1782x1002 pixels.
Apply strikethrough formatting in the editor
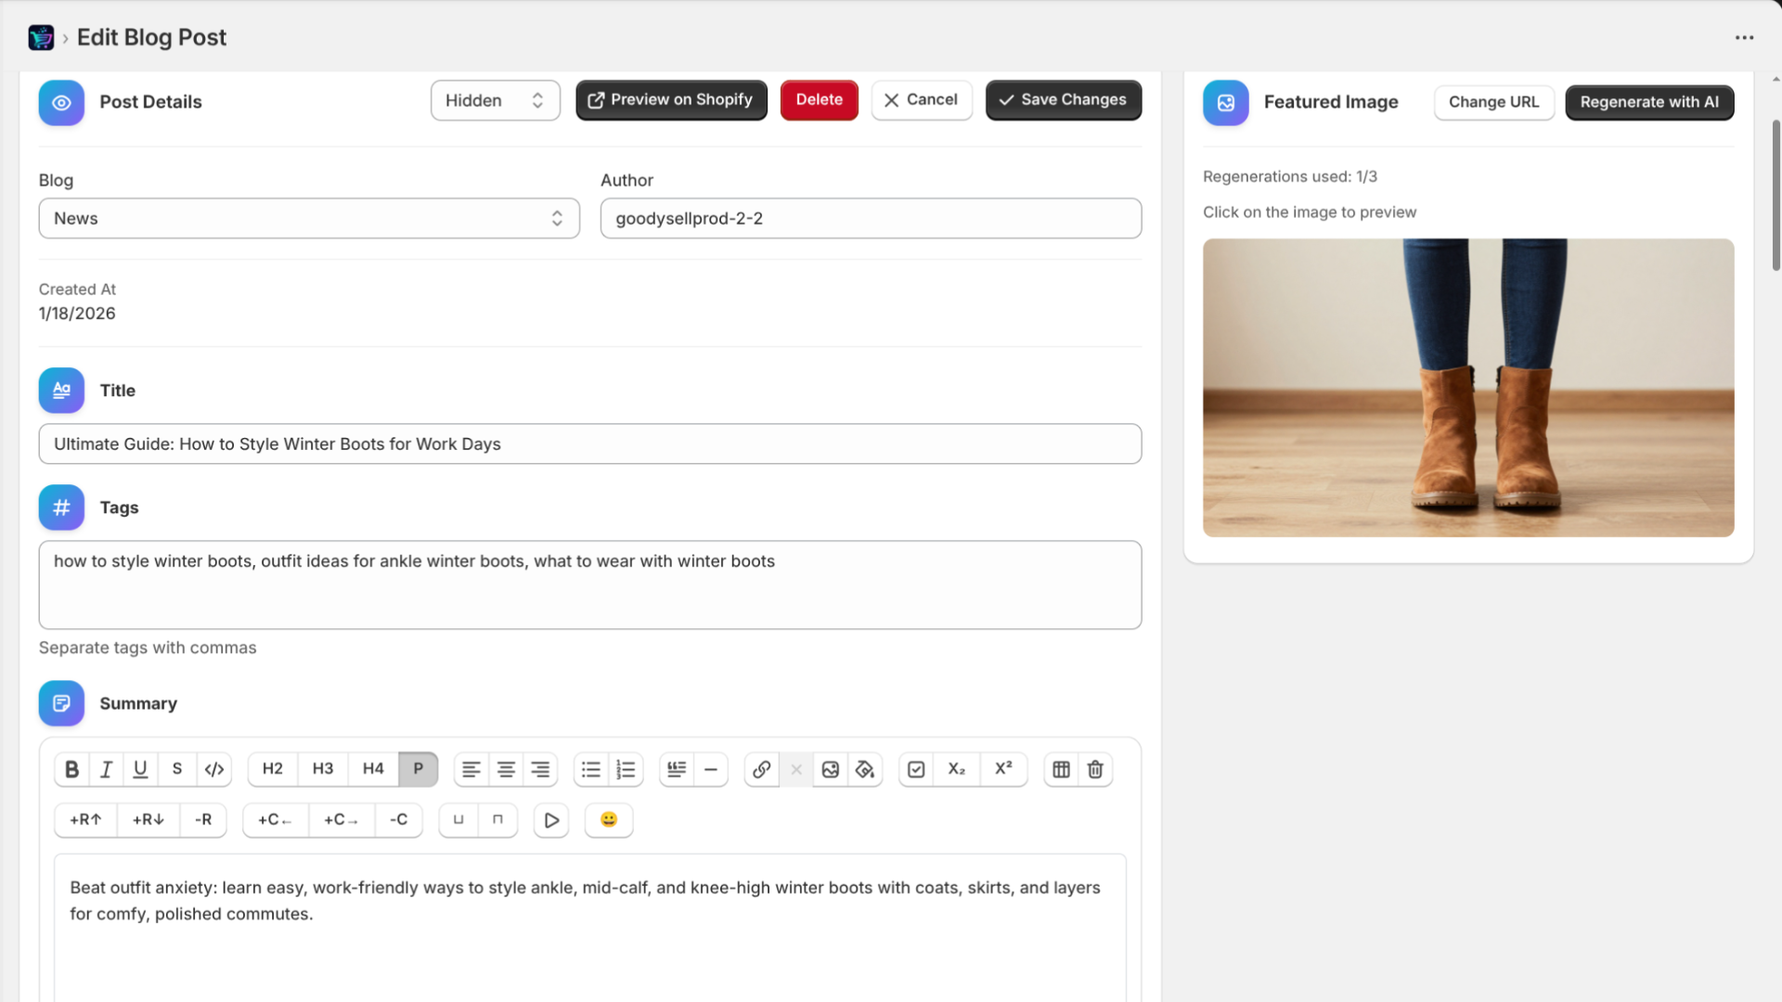pyautogui.click(x=176, y=769)
